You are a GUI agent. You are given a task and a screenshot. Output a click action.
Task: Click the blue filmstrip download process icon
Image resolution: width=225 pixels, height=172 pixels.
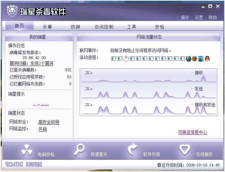pos(201,58)
